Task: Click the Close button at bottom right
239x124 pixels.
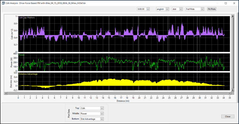Action: coord(228,116)
